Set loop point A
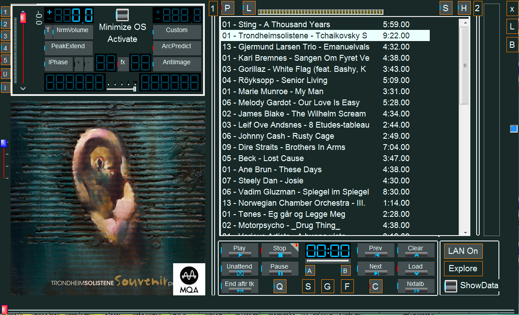This screenshot has width=519, height=315. point(310,271)
